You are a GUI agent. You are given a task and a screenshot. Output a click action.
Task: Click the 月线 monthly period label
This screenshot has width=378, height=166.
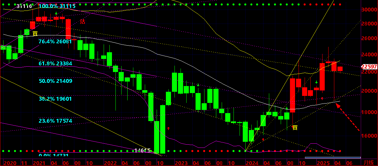(x=369, y=162)
